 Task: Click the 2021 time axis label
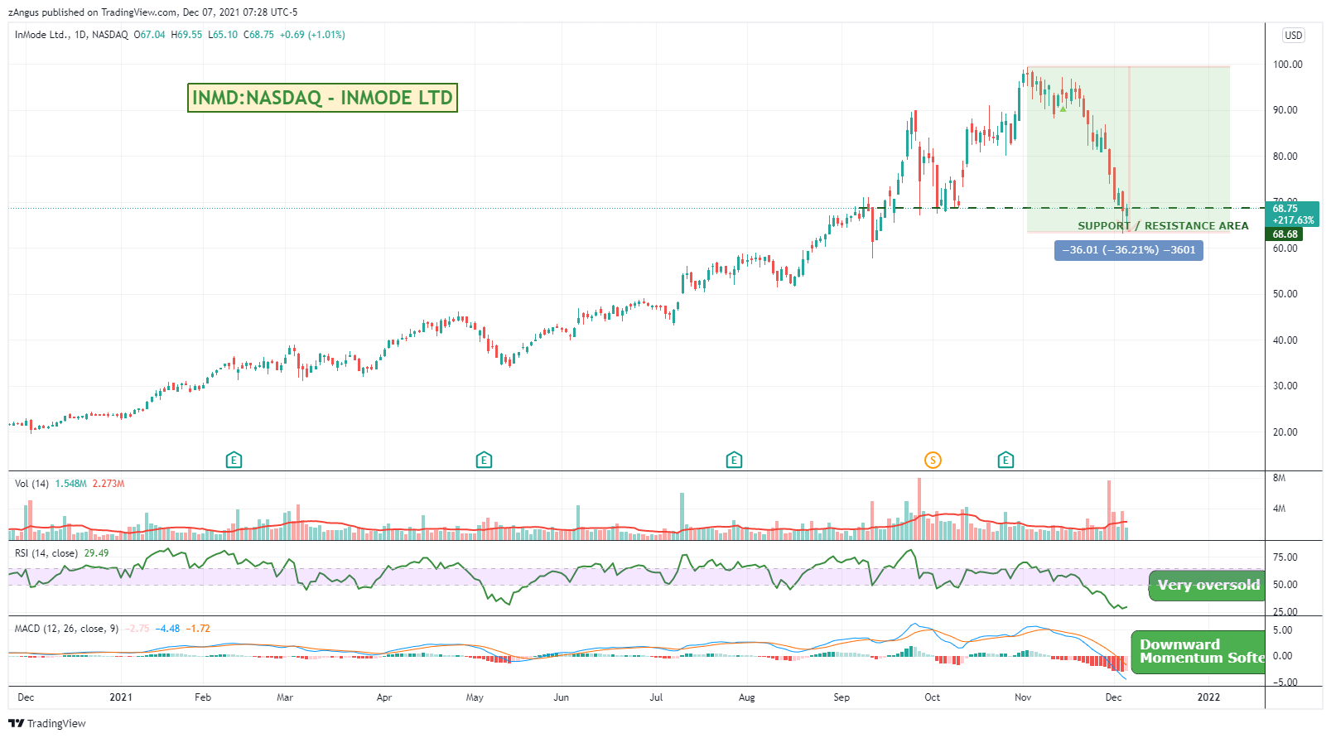(121, 697)
